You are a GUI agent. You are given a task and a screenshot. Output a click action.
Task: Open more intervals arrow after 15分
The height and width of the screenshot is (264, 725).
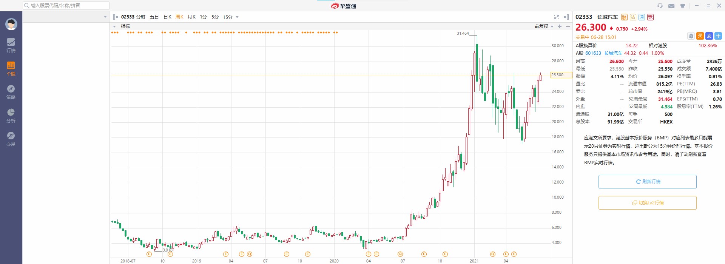click(x=237, y=17)
